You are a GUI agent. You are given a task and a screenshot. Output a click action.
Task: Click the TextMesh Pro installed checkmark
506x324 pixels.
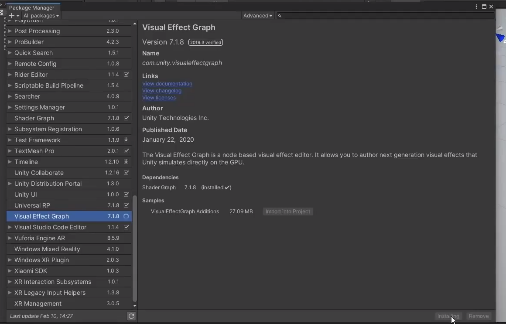click(x=126, y=151)
